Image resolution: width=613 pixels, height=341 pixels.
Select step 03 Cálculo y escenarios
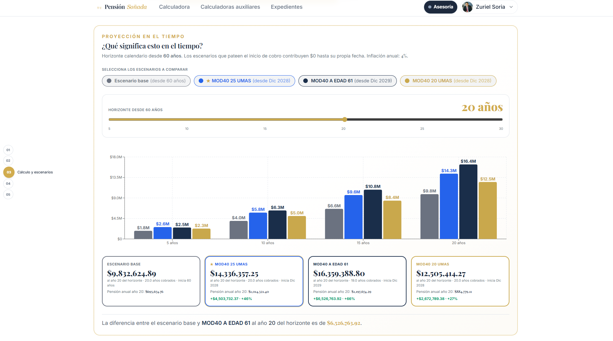click(9, 172)
